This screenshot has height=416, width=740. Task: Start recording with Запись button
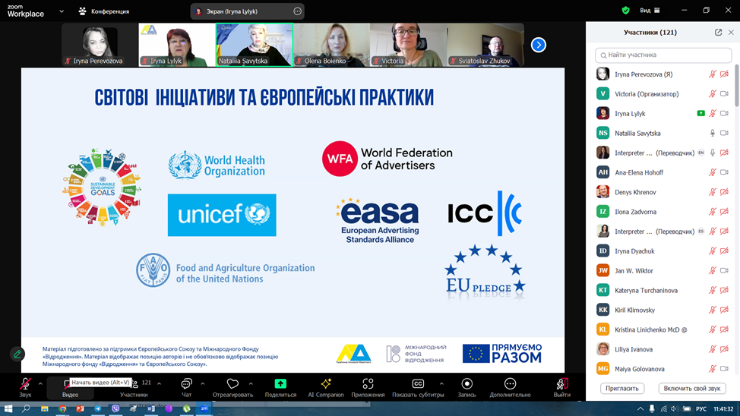(466, 388)
